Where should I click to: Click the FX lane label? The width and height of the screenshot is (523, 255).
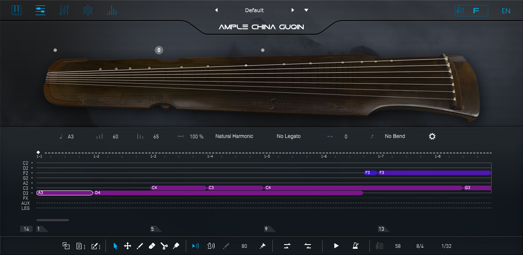coord(26,198)
